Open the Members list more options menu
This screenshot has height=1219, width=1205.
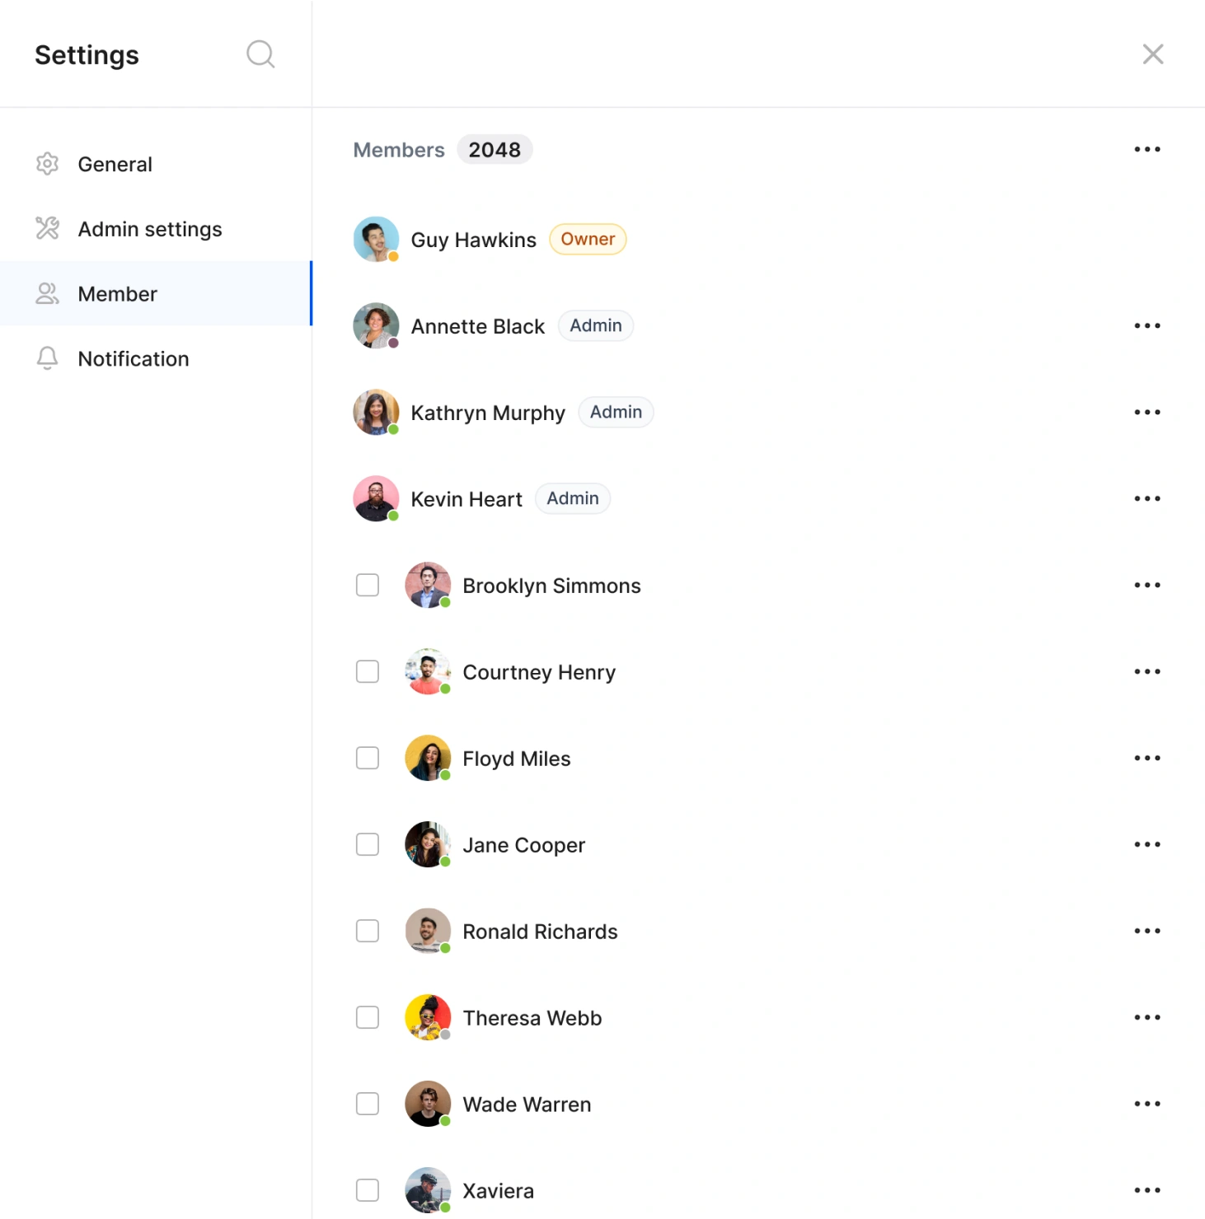tap(1146, 150)
